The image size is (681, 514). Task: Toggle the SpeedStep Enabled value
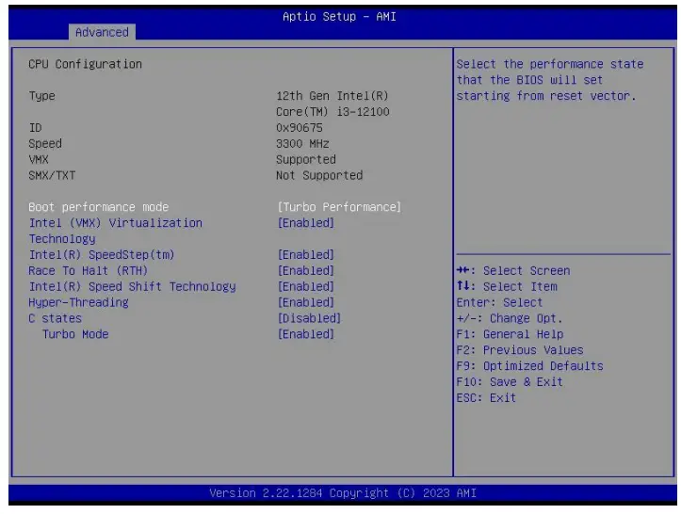point(306,255)
